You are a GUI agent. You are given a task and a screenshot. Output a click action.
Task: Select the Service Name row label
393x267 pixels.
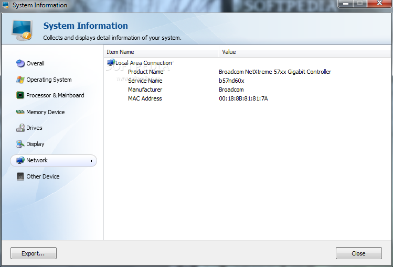coord(145,81)
